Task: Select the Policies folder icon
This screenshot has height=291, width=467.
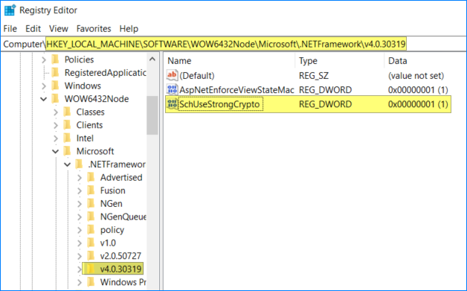Action: (55, 60)
